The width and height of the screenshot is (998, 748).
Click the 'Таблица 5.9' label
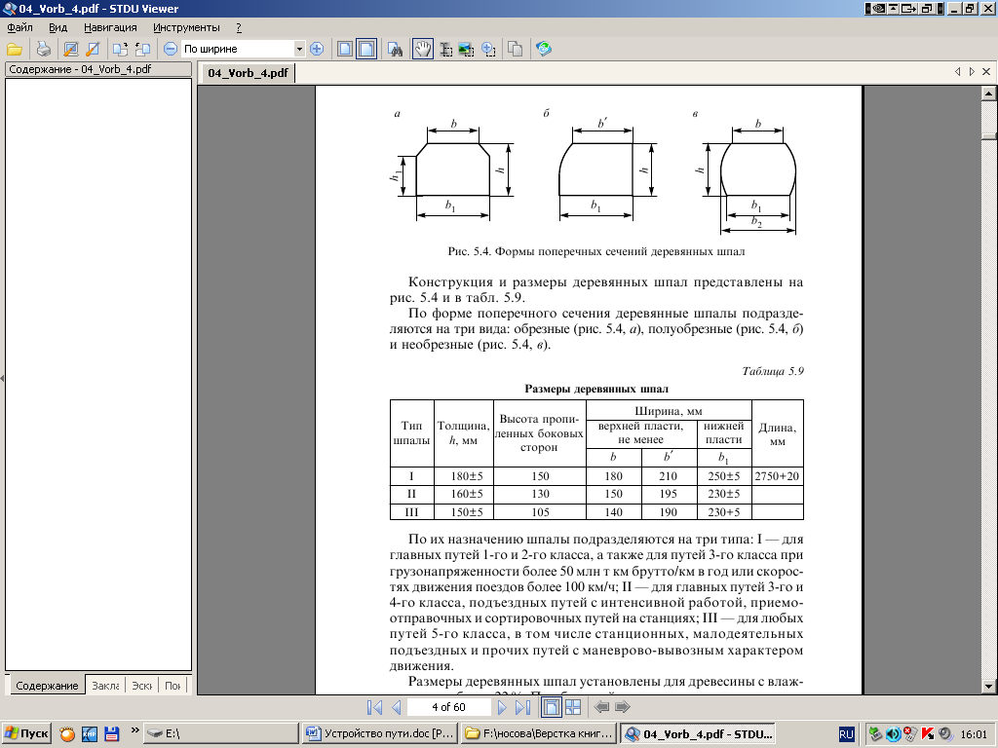(x=773, y=371)
